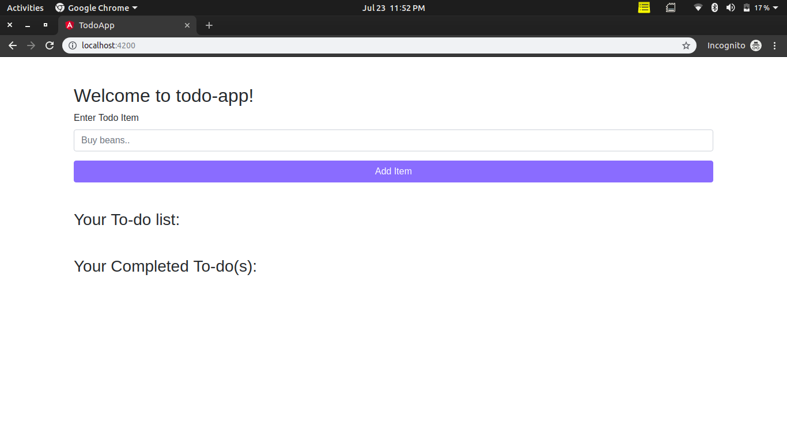787x442 pixels.
Task: Close the TodoApp tab
Action: (x=187, y=25)
